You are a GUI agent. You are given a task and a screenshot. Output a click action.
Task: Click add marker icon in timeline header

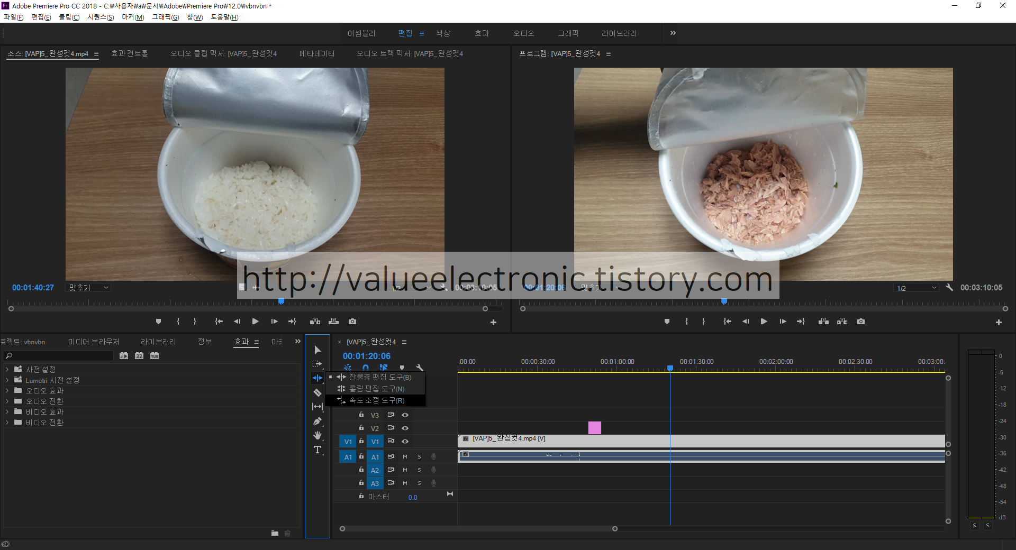click(x=402, y=367)
